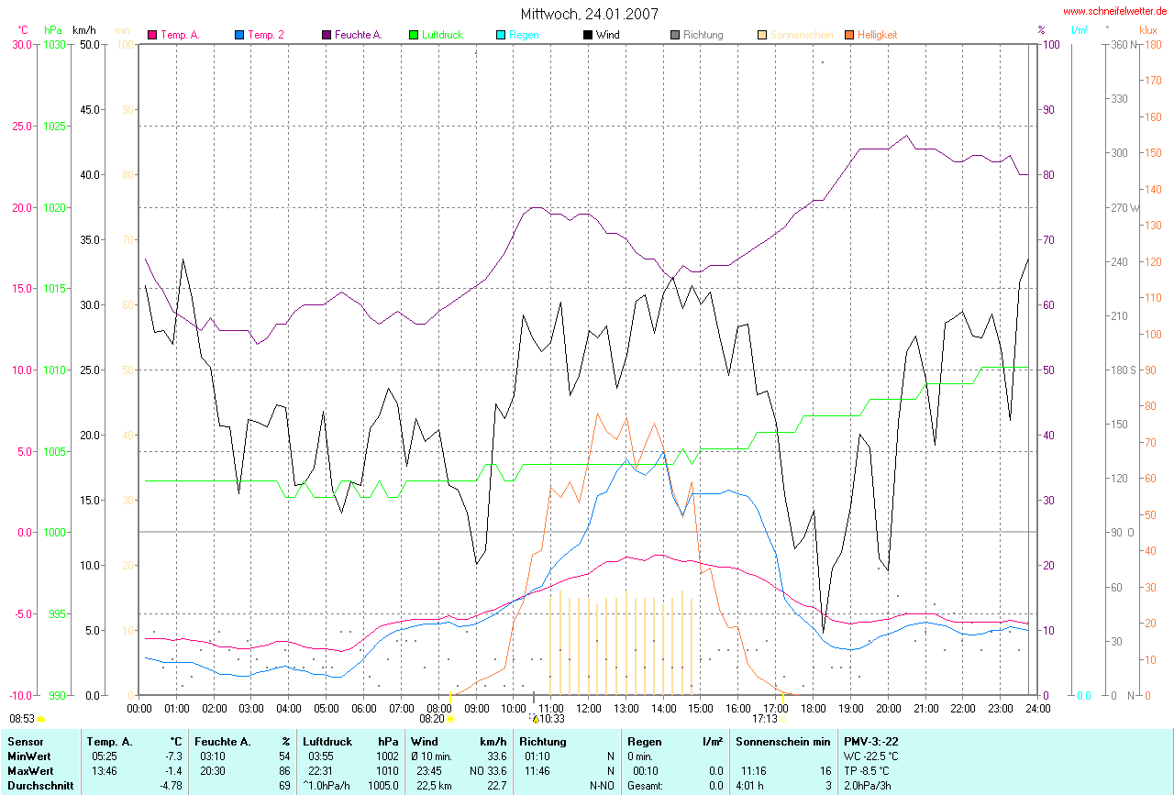Click the wind maximum 'NO 33.6'
The width and height of the screenshot is (1174, 795).
487,771
